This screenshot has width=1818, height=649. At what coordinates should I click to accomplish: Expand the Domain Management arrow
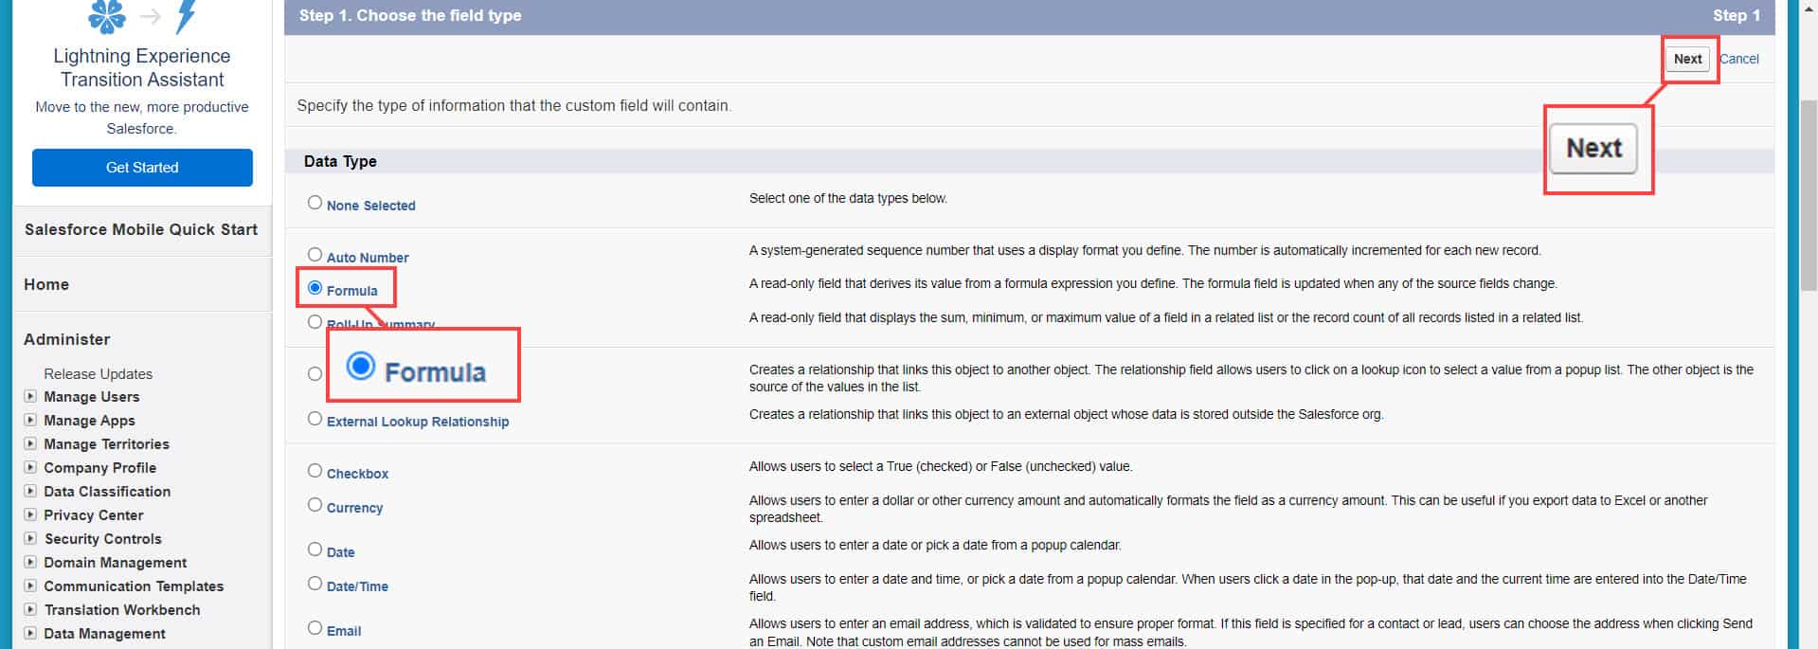coord(30,562)
